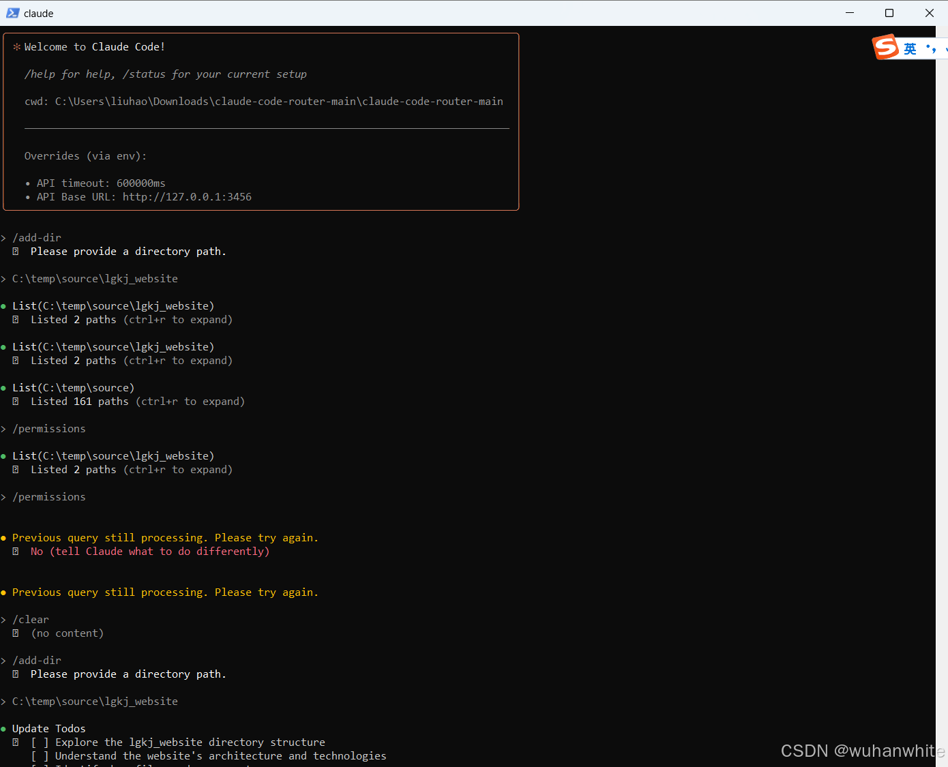948x767 pixels.
Task: Click 'Overrides (via env):' text
Action: point(85,156)
